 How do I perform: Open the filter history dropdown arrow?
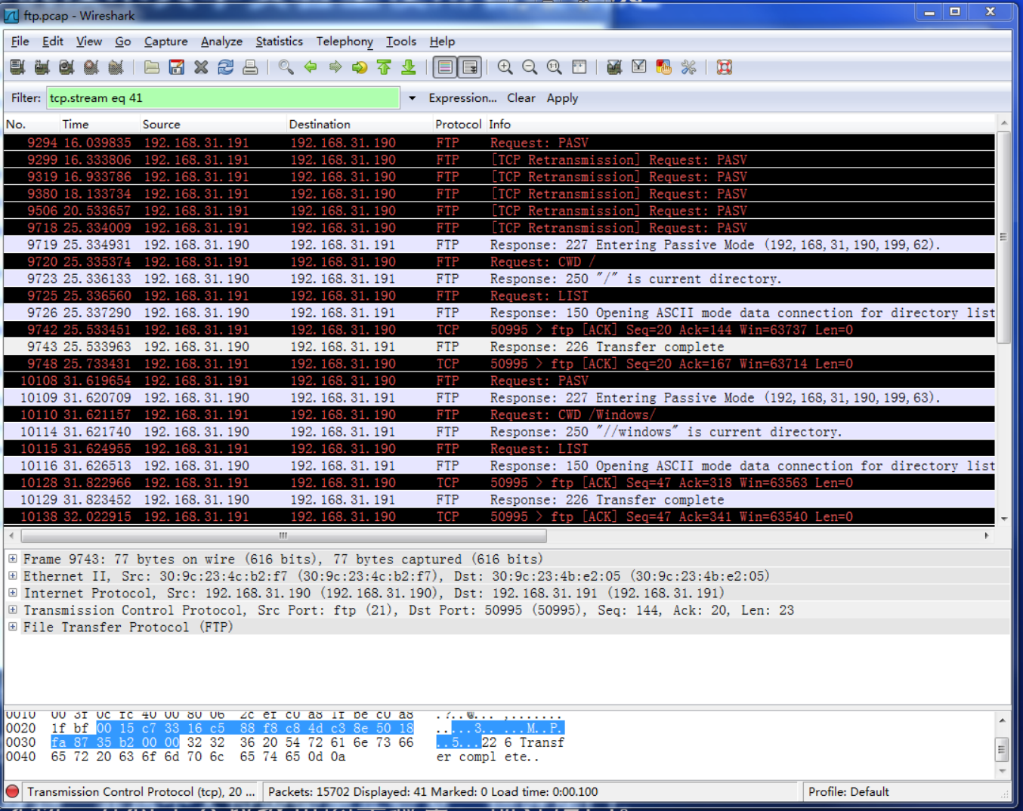click(412, 98)
